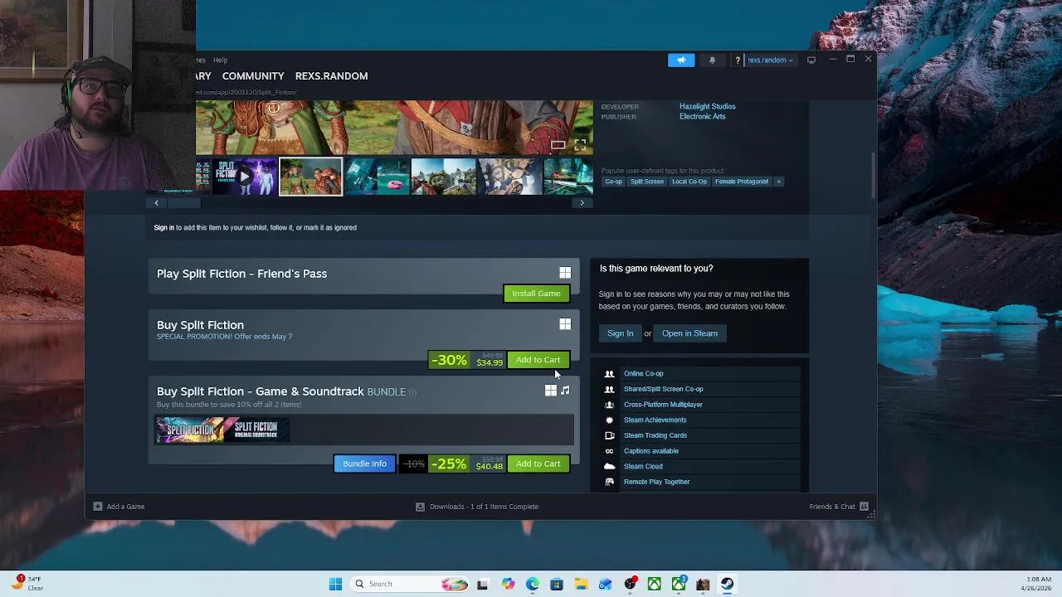Image resolution: width=1062 pixels, height=597 pixels.
Task: Click the Captions CC icon
Action: pyautogui.click(x=609, y=451)
